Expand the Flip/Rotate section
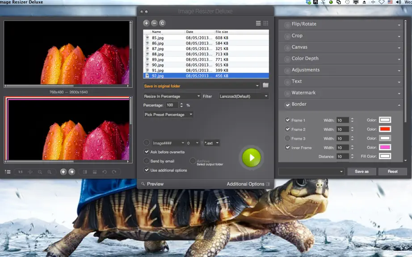The image size is (412, 257). coord(341,24)
